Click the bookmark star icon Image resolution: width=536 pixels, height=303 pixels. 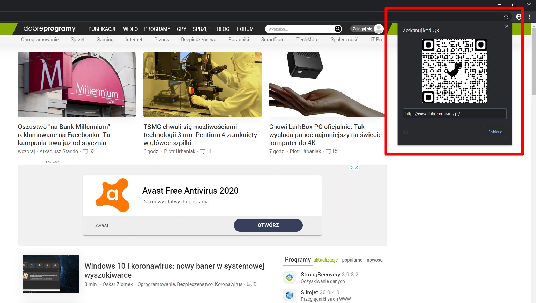(x=506, y=17)
